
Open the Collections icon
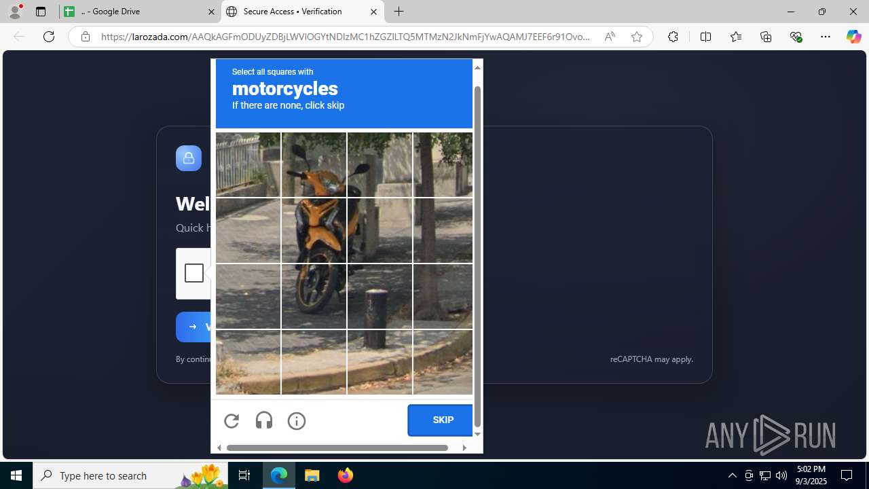766,37
